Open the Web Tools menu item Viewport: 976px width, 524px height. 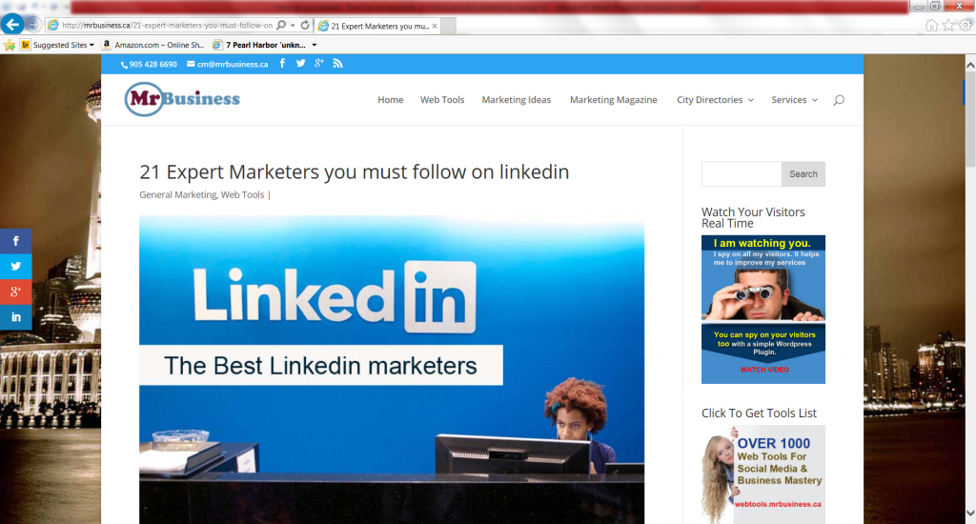[442, 100]
